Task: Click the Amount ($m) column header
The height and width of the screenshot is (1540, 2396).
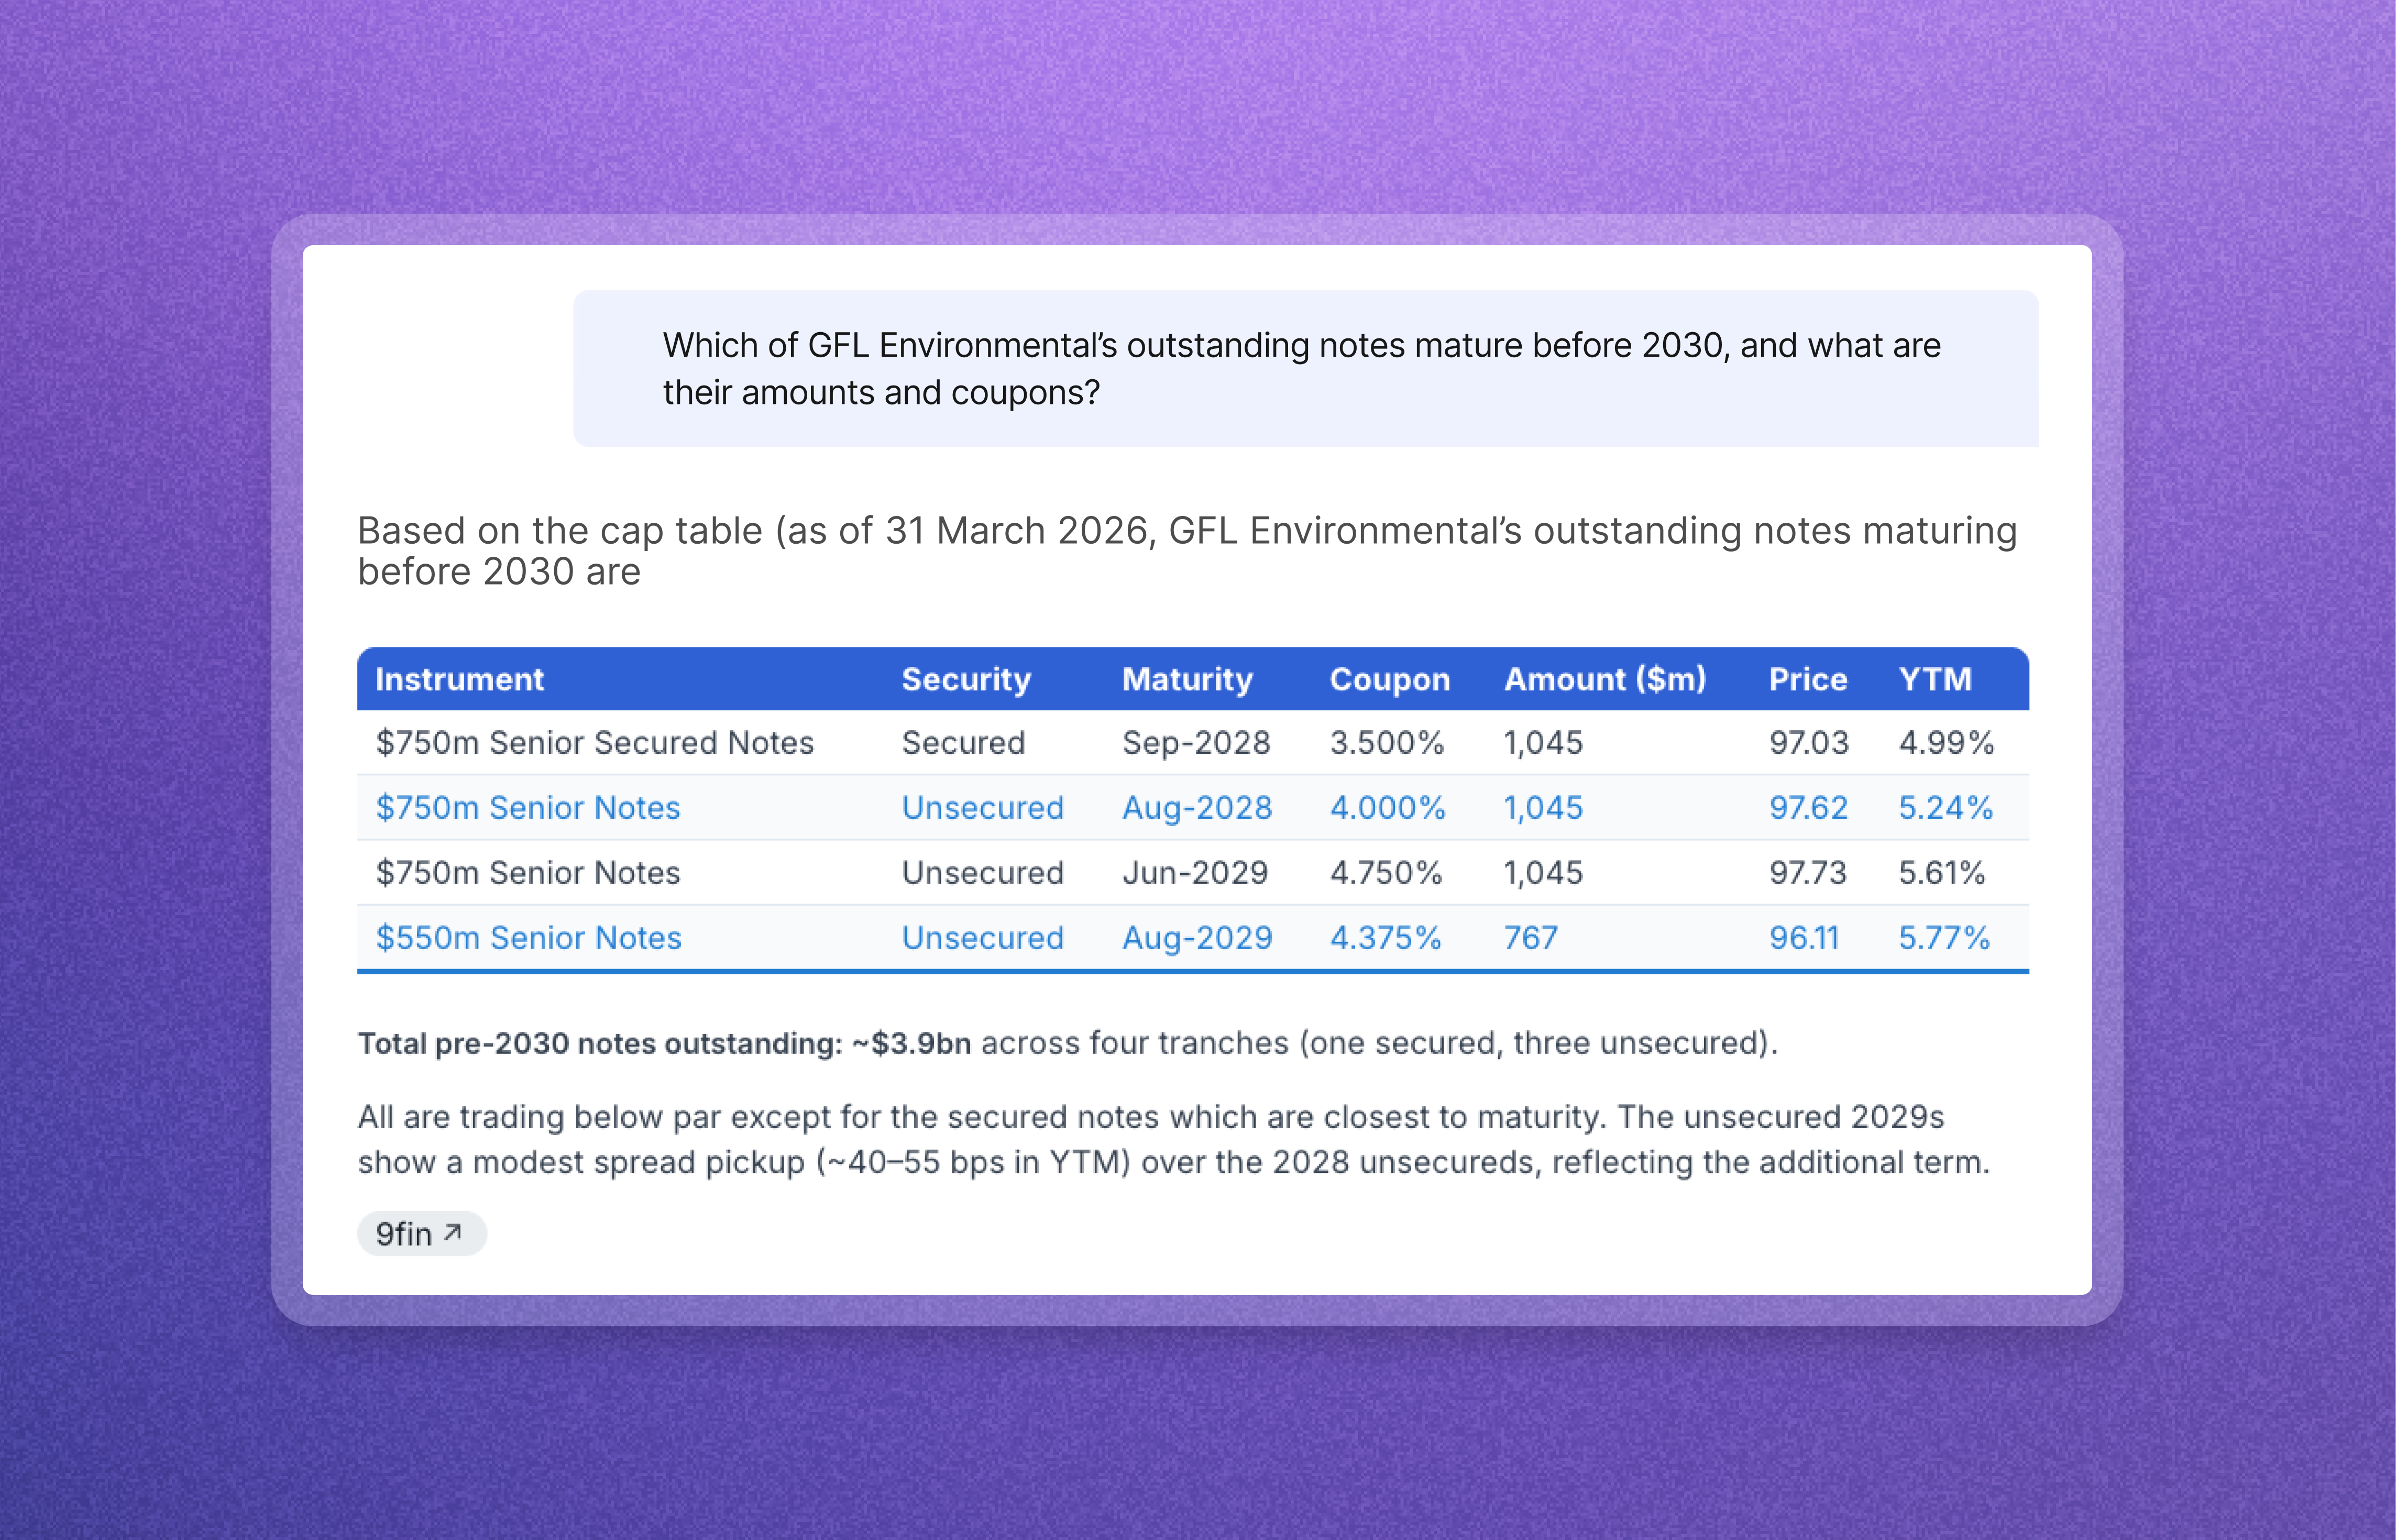Action: point(1605,679)
